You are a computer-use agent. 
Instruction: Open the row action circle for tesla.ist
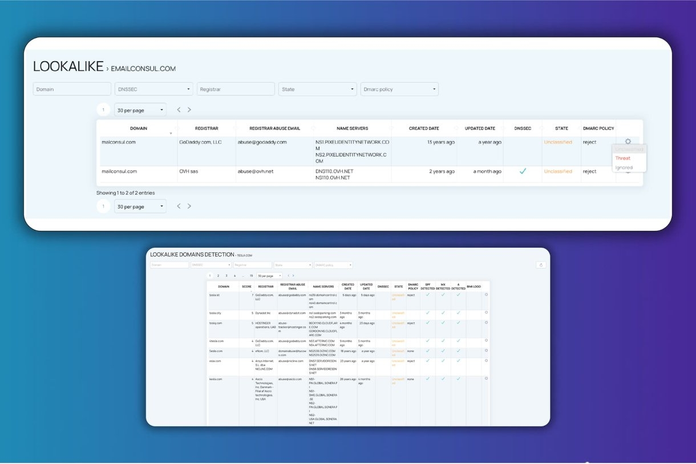point(486,294)
